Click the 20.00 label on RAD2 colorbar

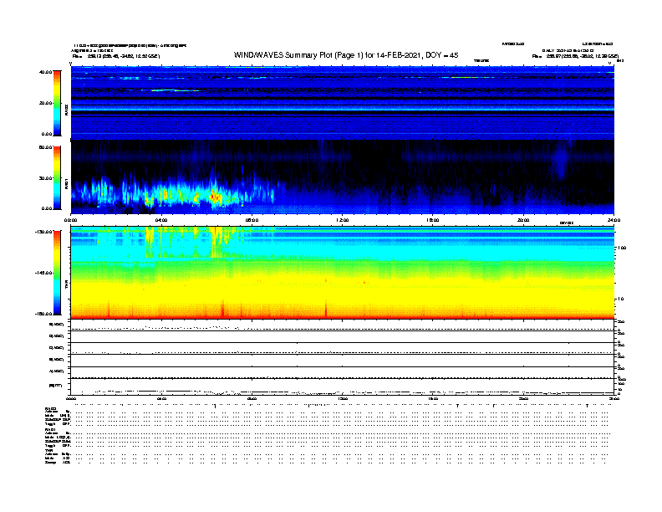(45, 103)
